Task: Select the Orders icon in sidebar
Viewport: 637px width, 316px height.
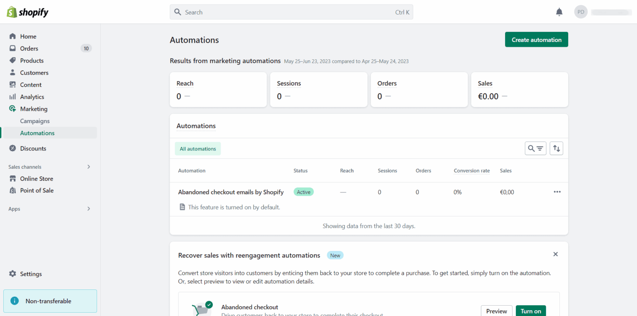Action: click(12, 48)
